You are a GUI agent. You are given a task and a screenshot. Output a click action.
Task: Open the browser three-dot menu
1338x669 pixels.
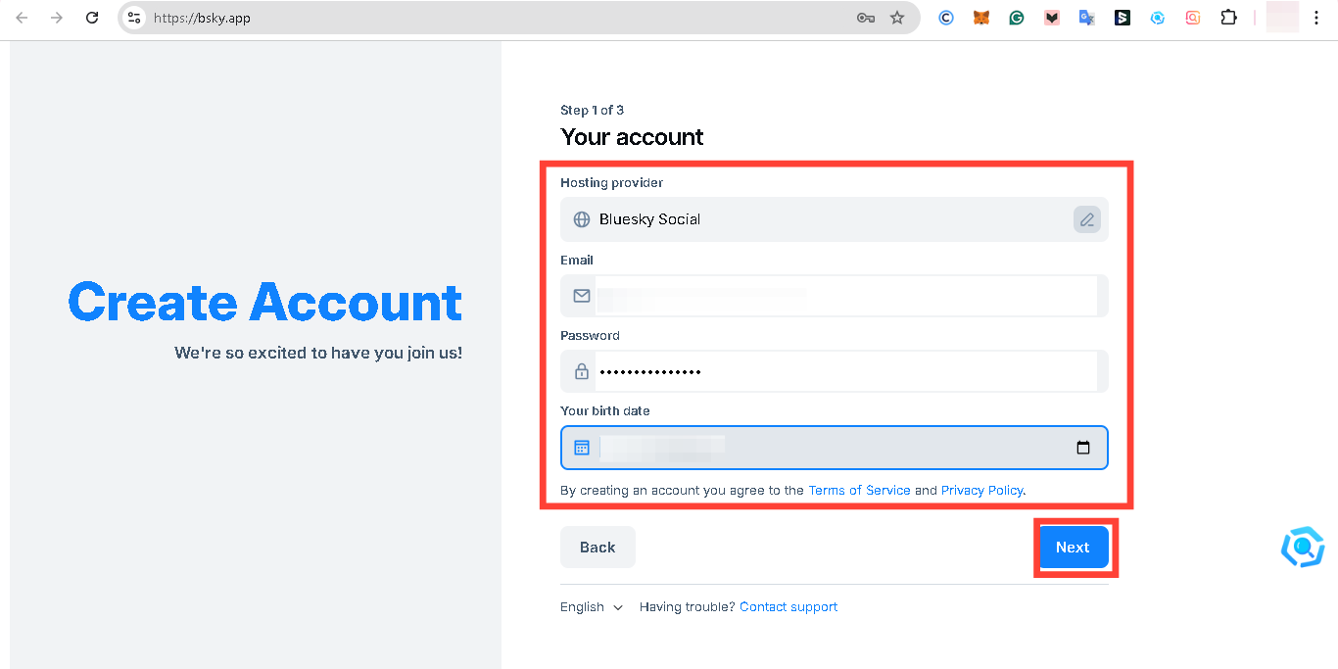click(x=1316, y=17)
